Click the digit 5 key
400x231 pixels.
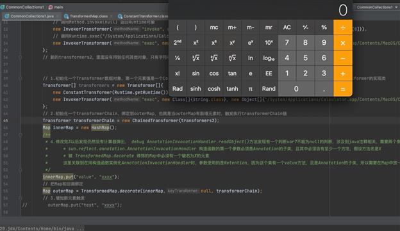tap(305, 58)
